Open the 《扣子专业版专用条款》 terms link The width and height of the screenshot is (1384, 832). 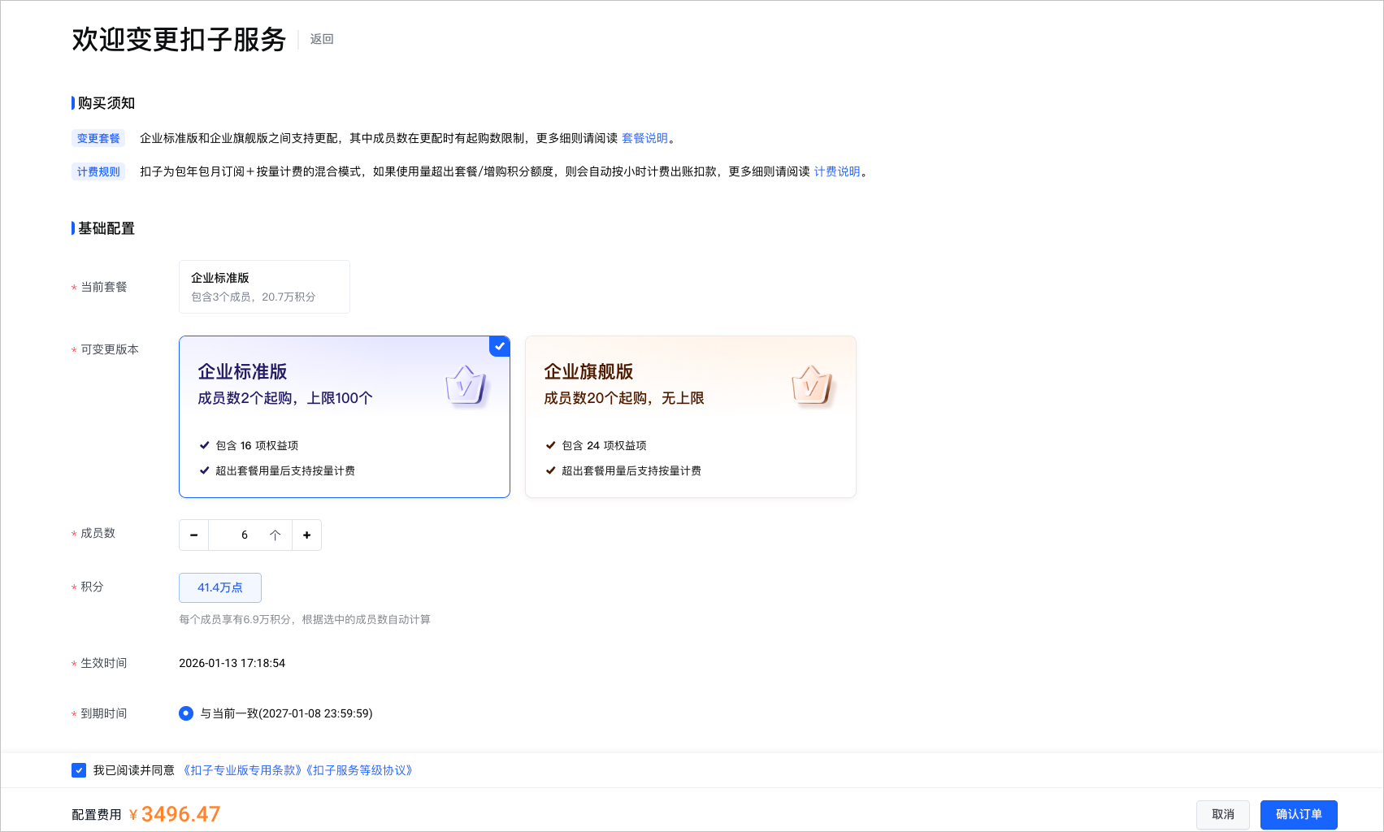click(241, 770)
